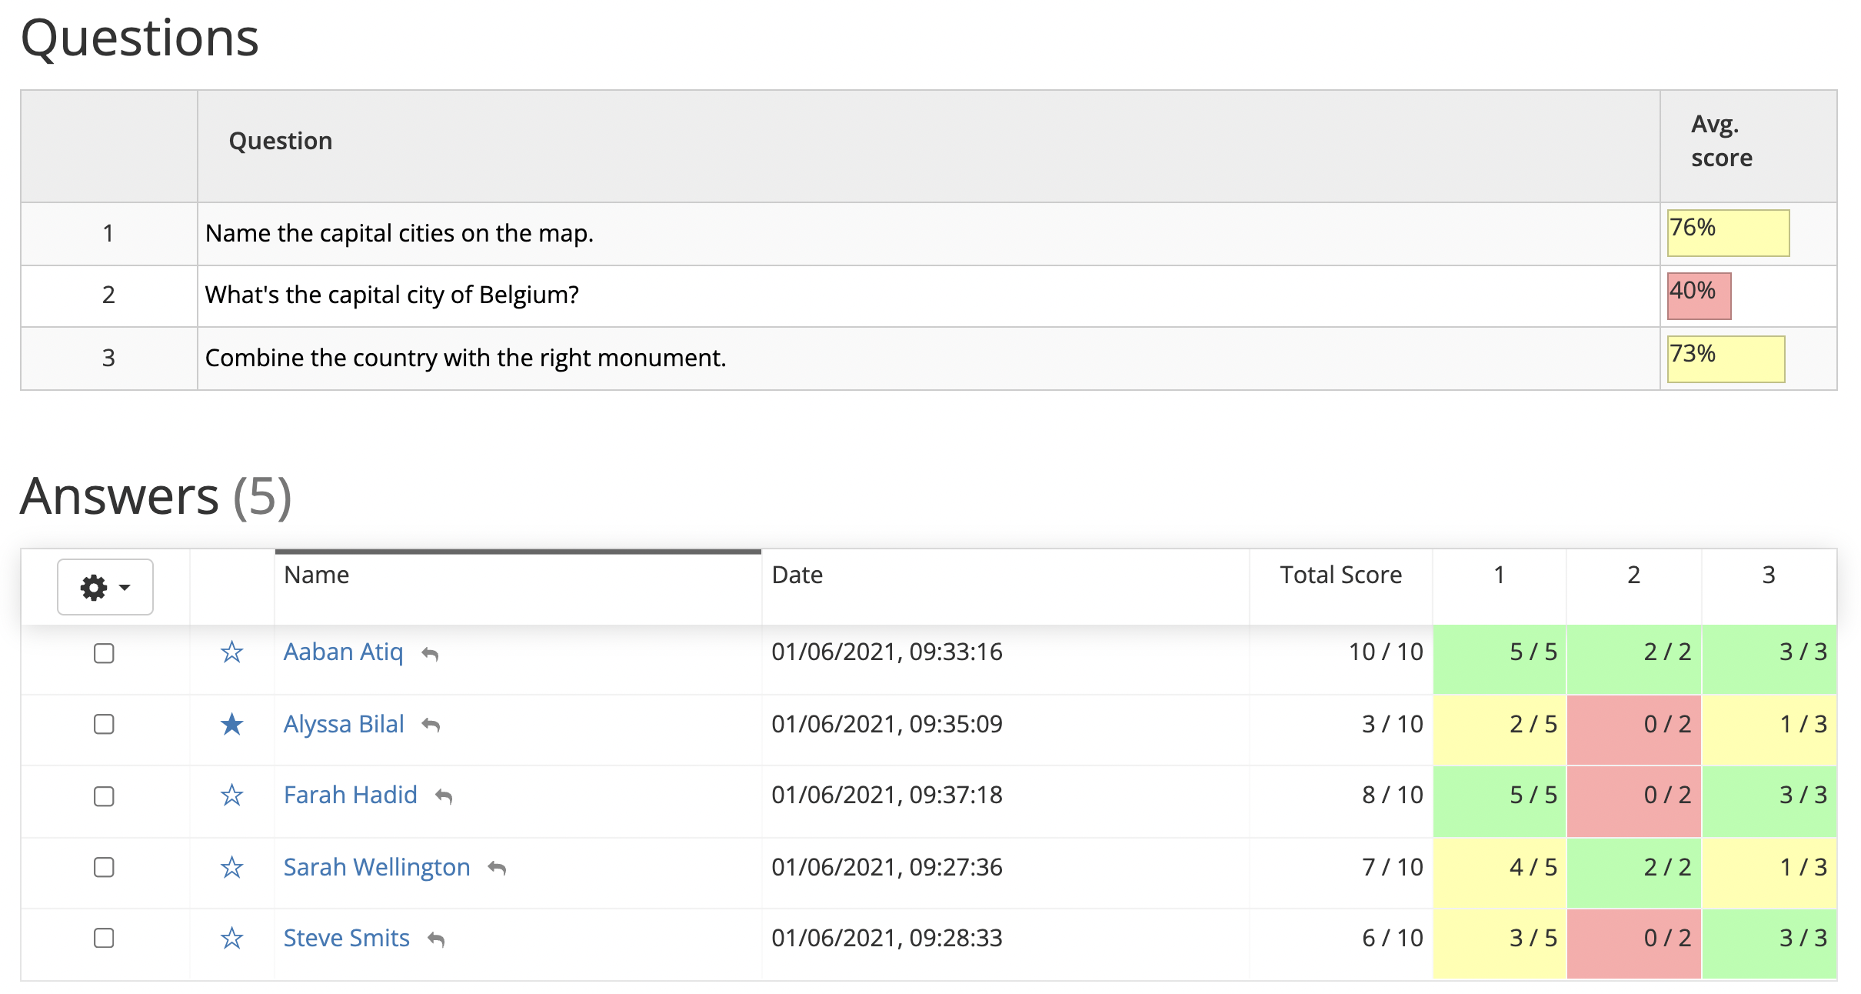Click reply arrow next to Steve Smits
Image resolution: width=1861 pixels, height=994 pixels.
pos(437,939)
